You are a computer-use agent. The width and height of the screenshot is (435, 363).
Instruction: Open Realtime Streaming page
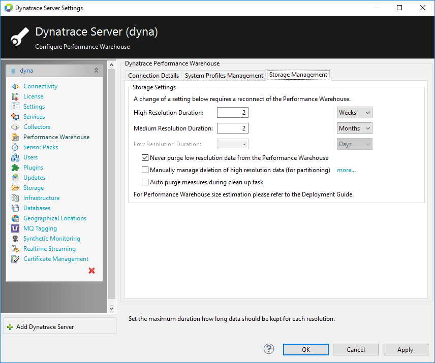[x=49, y=249]
